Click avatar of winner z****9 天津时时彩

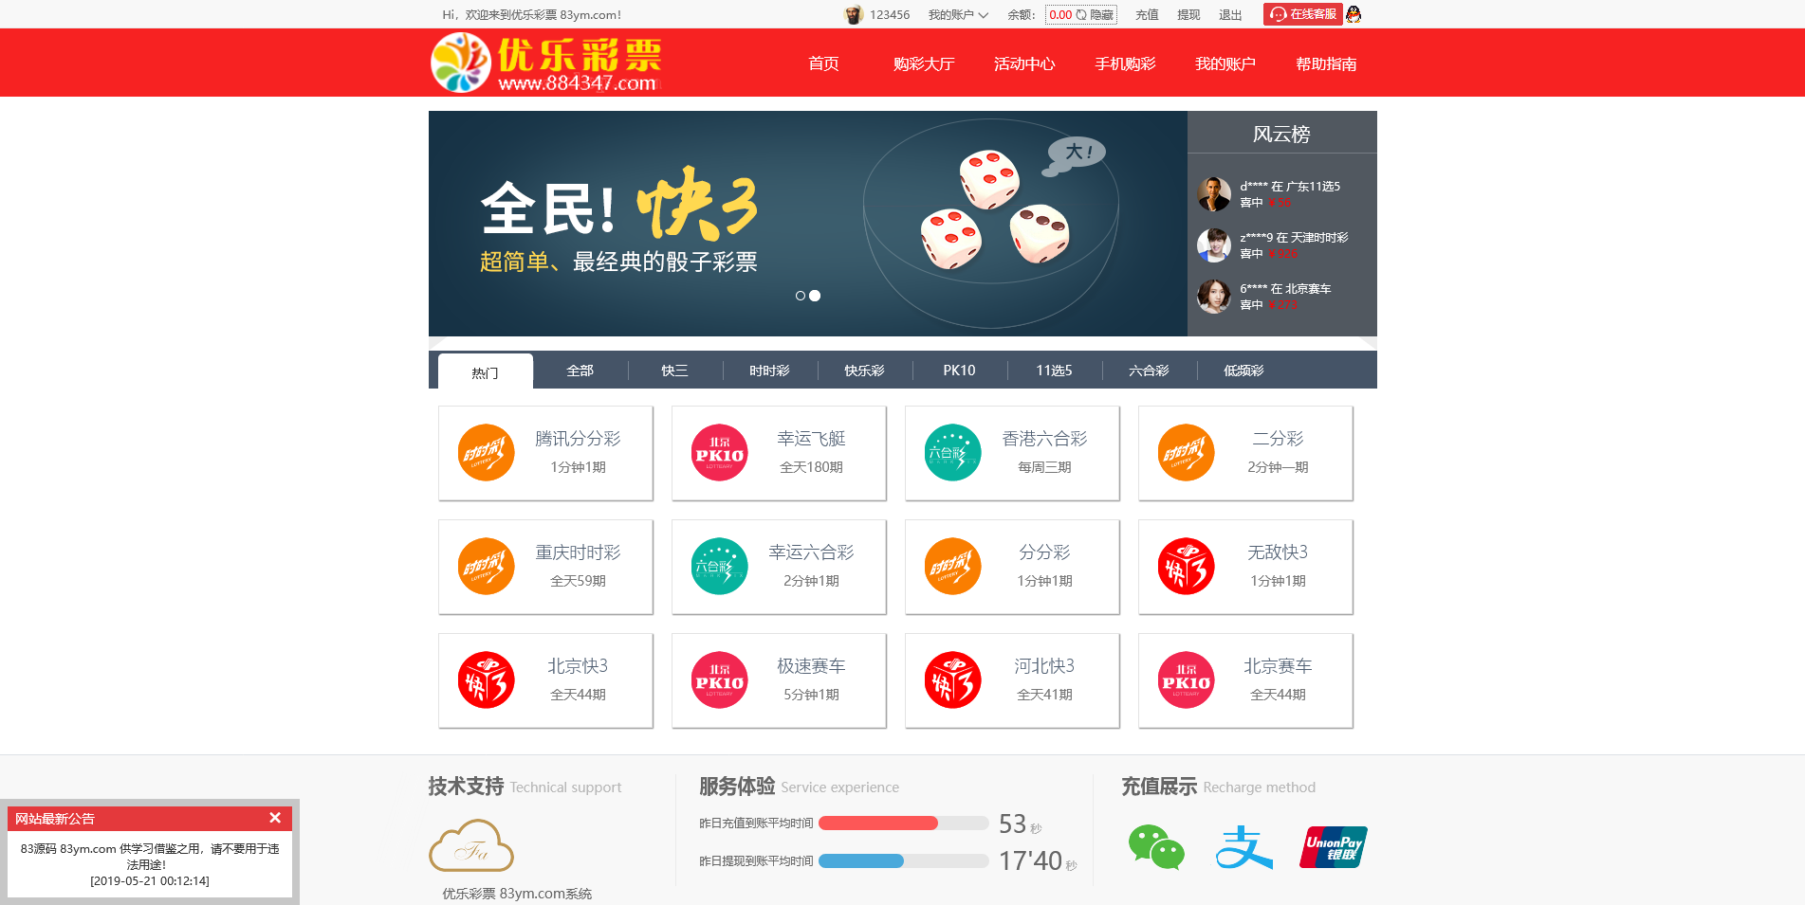(1213, 245)
